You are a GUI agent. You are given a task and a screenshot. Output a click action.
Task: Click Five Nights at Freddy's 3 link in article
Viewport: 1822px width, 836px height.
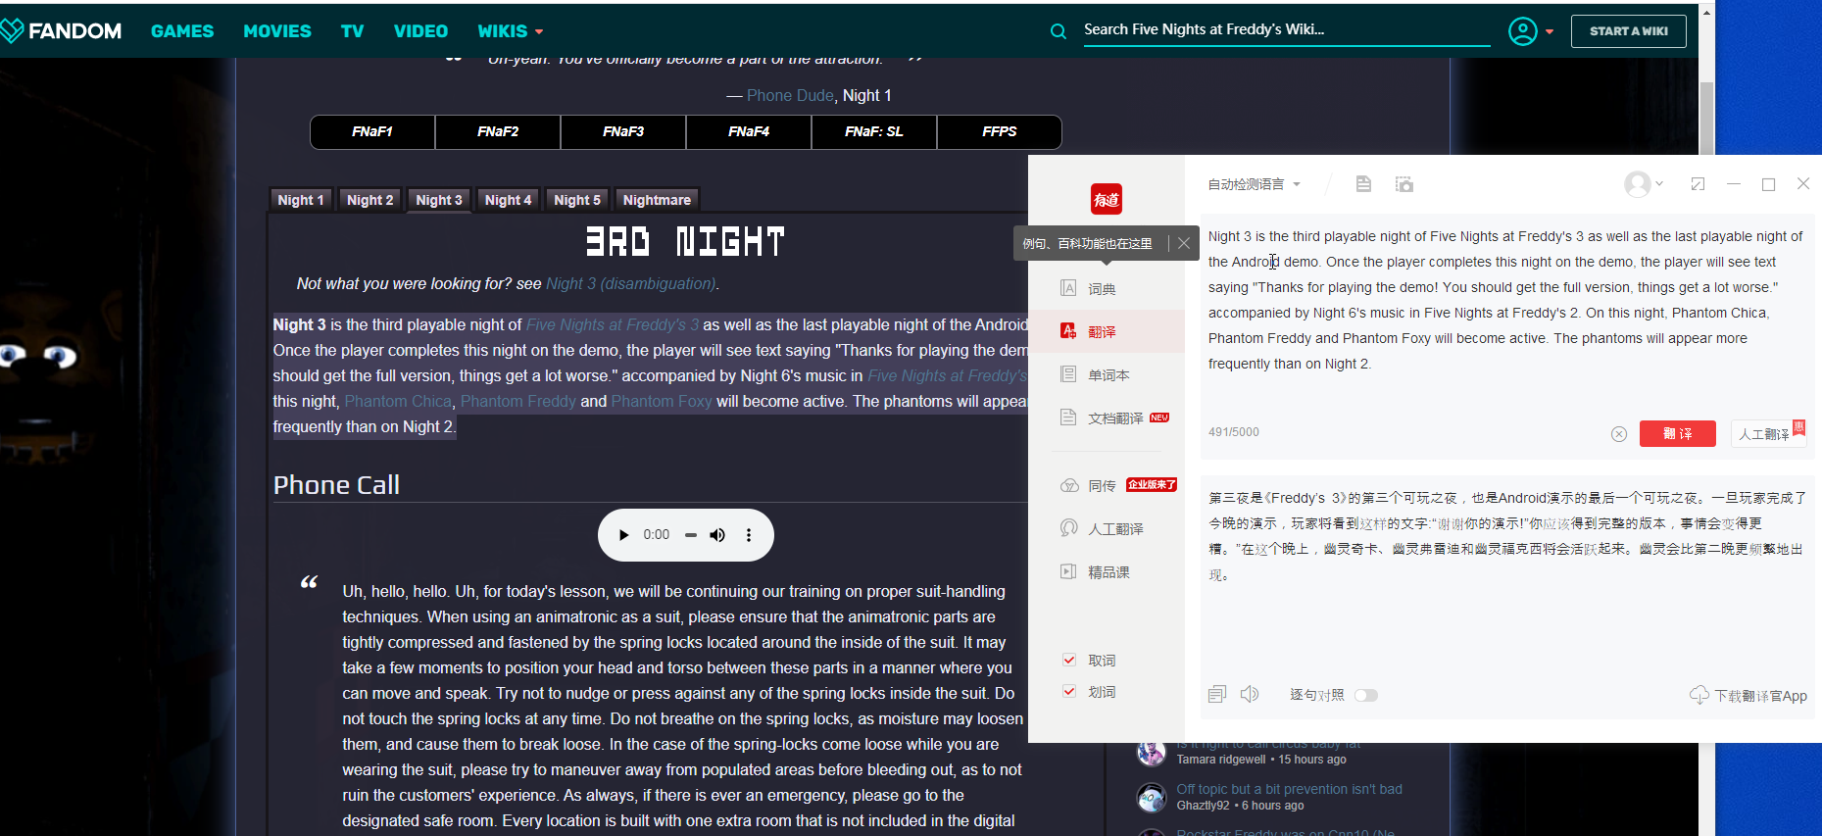point(613,324)
